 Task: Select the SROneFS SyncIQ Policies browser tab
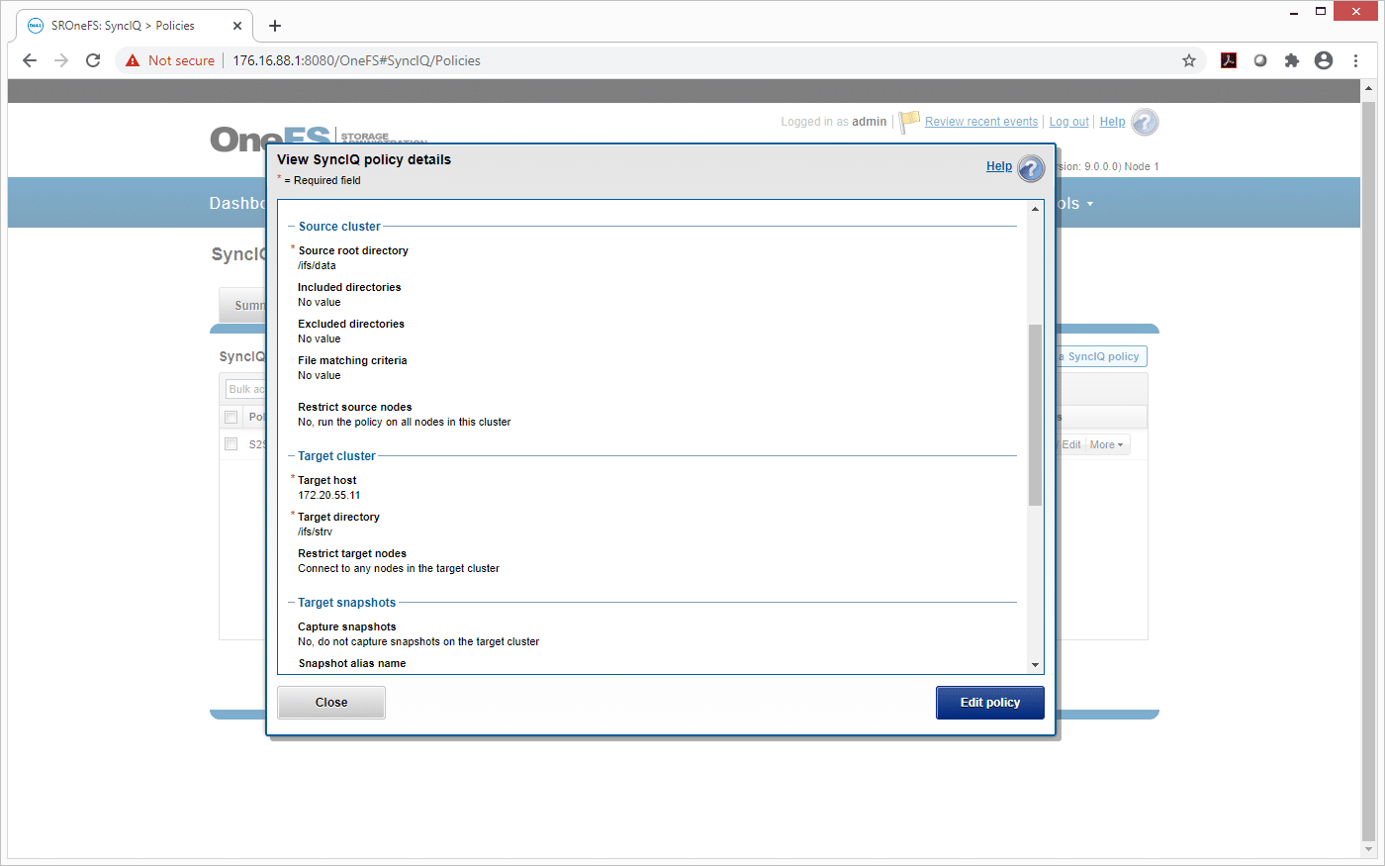click(134, 26)
